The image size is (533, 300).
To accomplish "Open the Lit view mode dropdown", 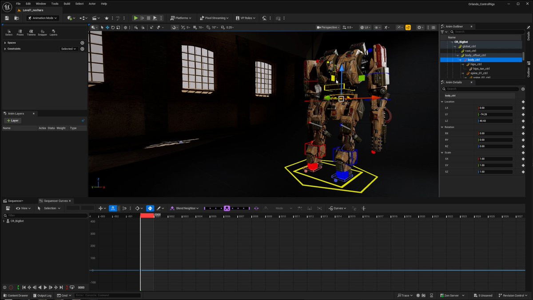I will (x=365, y=28).
